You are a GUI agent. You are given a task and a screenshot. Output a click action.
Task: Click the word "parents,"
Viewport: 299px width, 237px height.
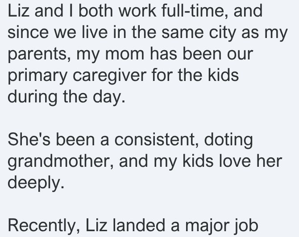click(x=39, y=55)
